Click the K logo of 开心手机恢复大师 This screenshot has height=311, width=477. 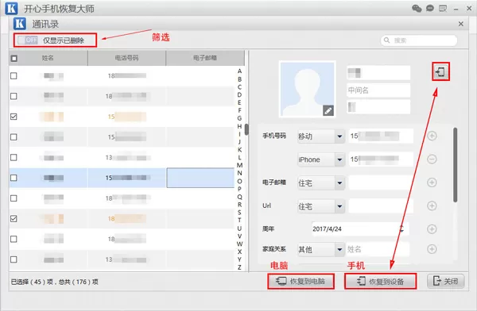coord(12,8)
